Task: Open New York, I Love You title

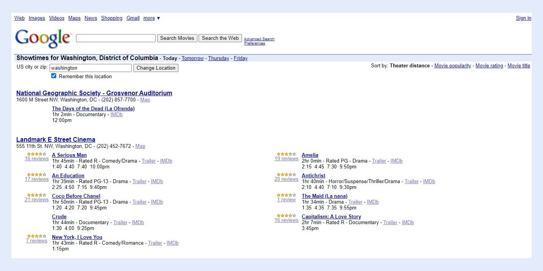Action: (77, 237)
